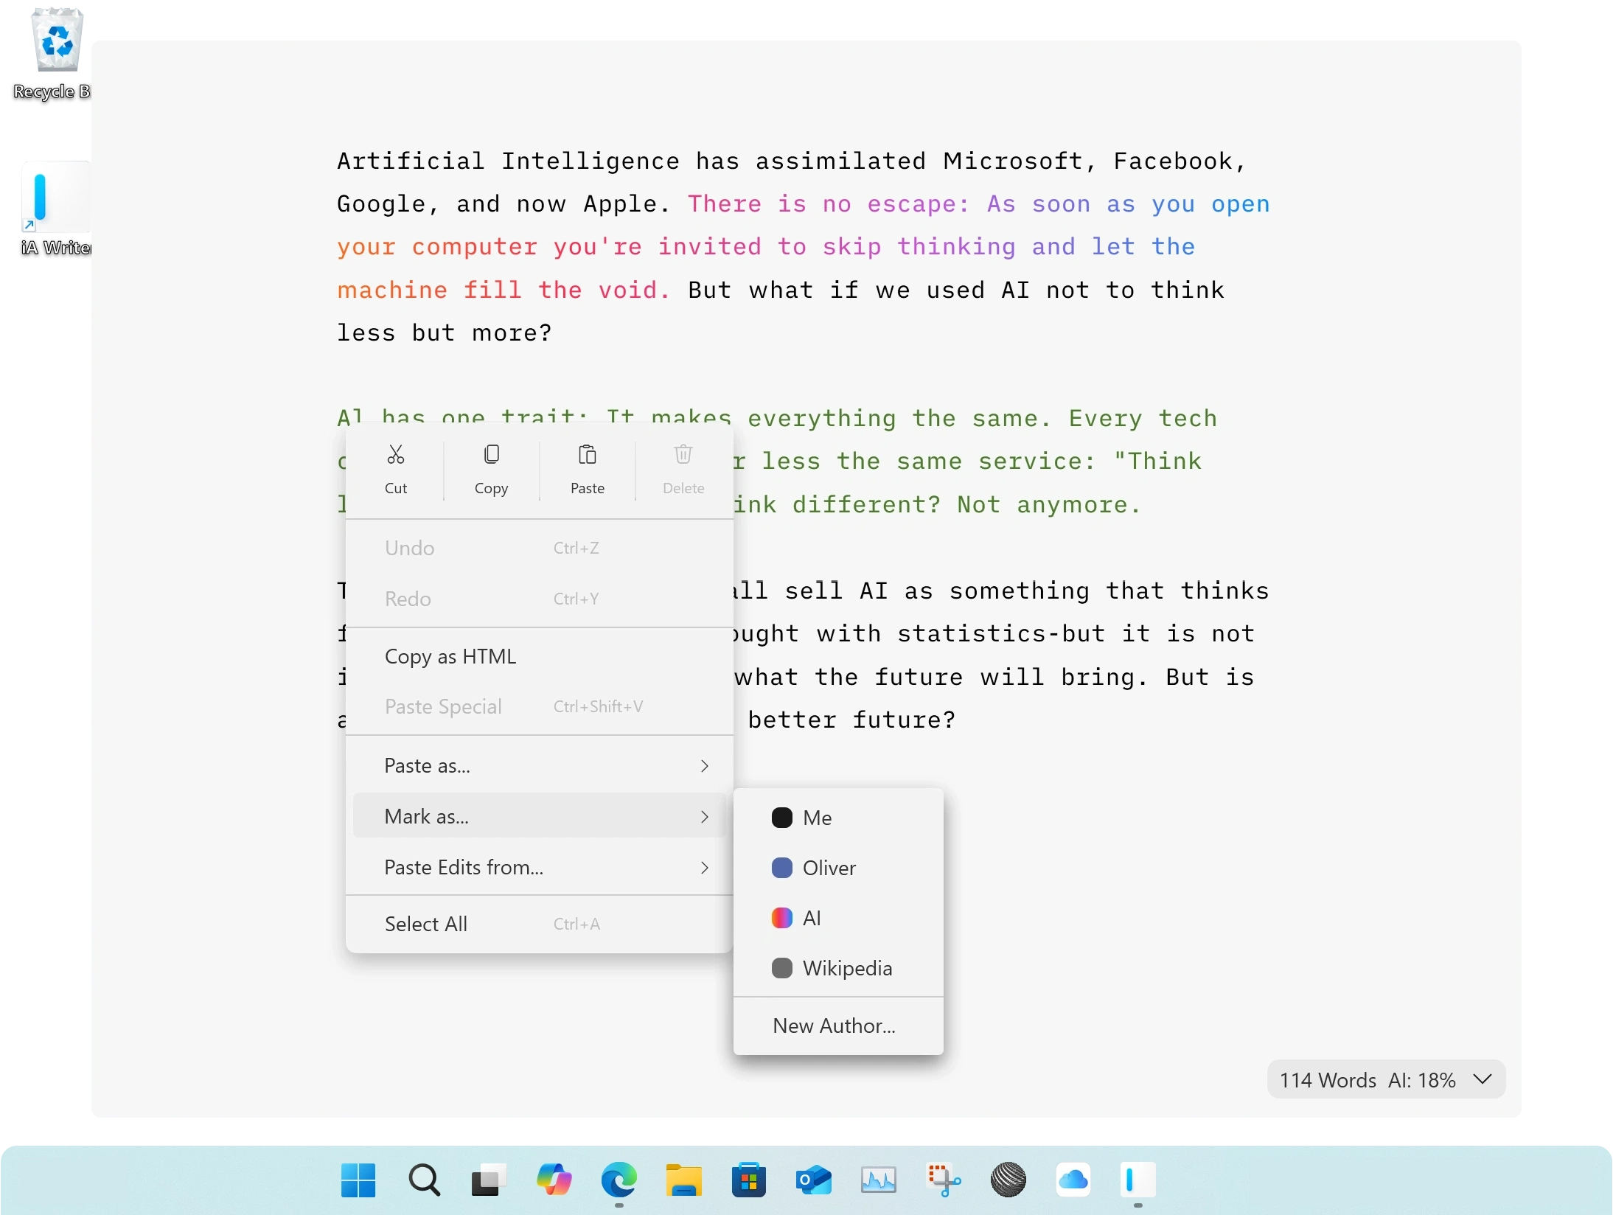The width and height of the screenshot is (1613, 1215).
Task: Open Microsoft Store from taskbar
Action: (748, 1180)
